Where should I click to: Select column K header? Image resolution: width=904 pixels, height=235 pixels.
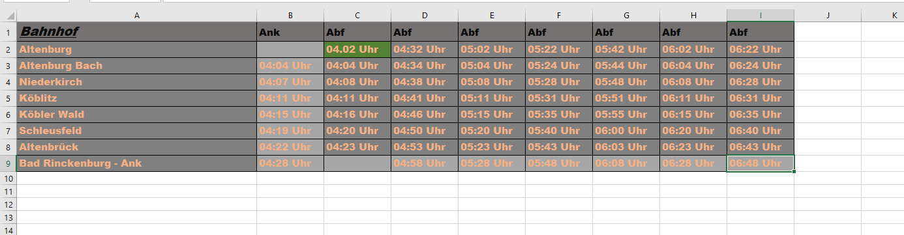tap(883, 15)
